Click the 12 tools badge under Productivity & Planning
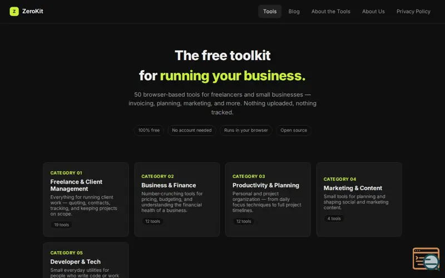Screen dimensions: 445x278 [244, 221]
